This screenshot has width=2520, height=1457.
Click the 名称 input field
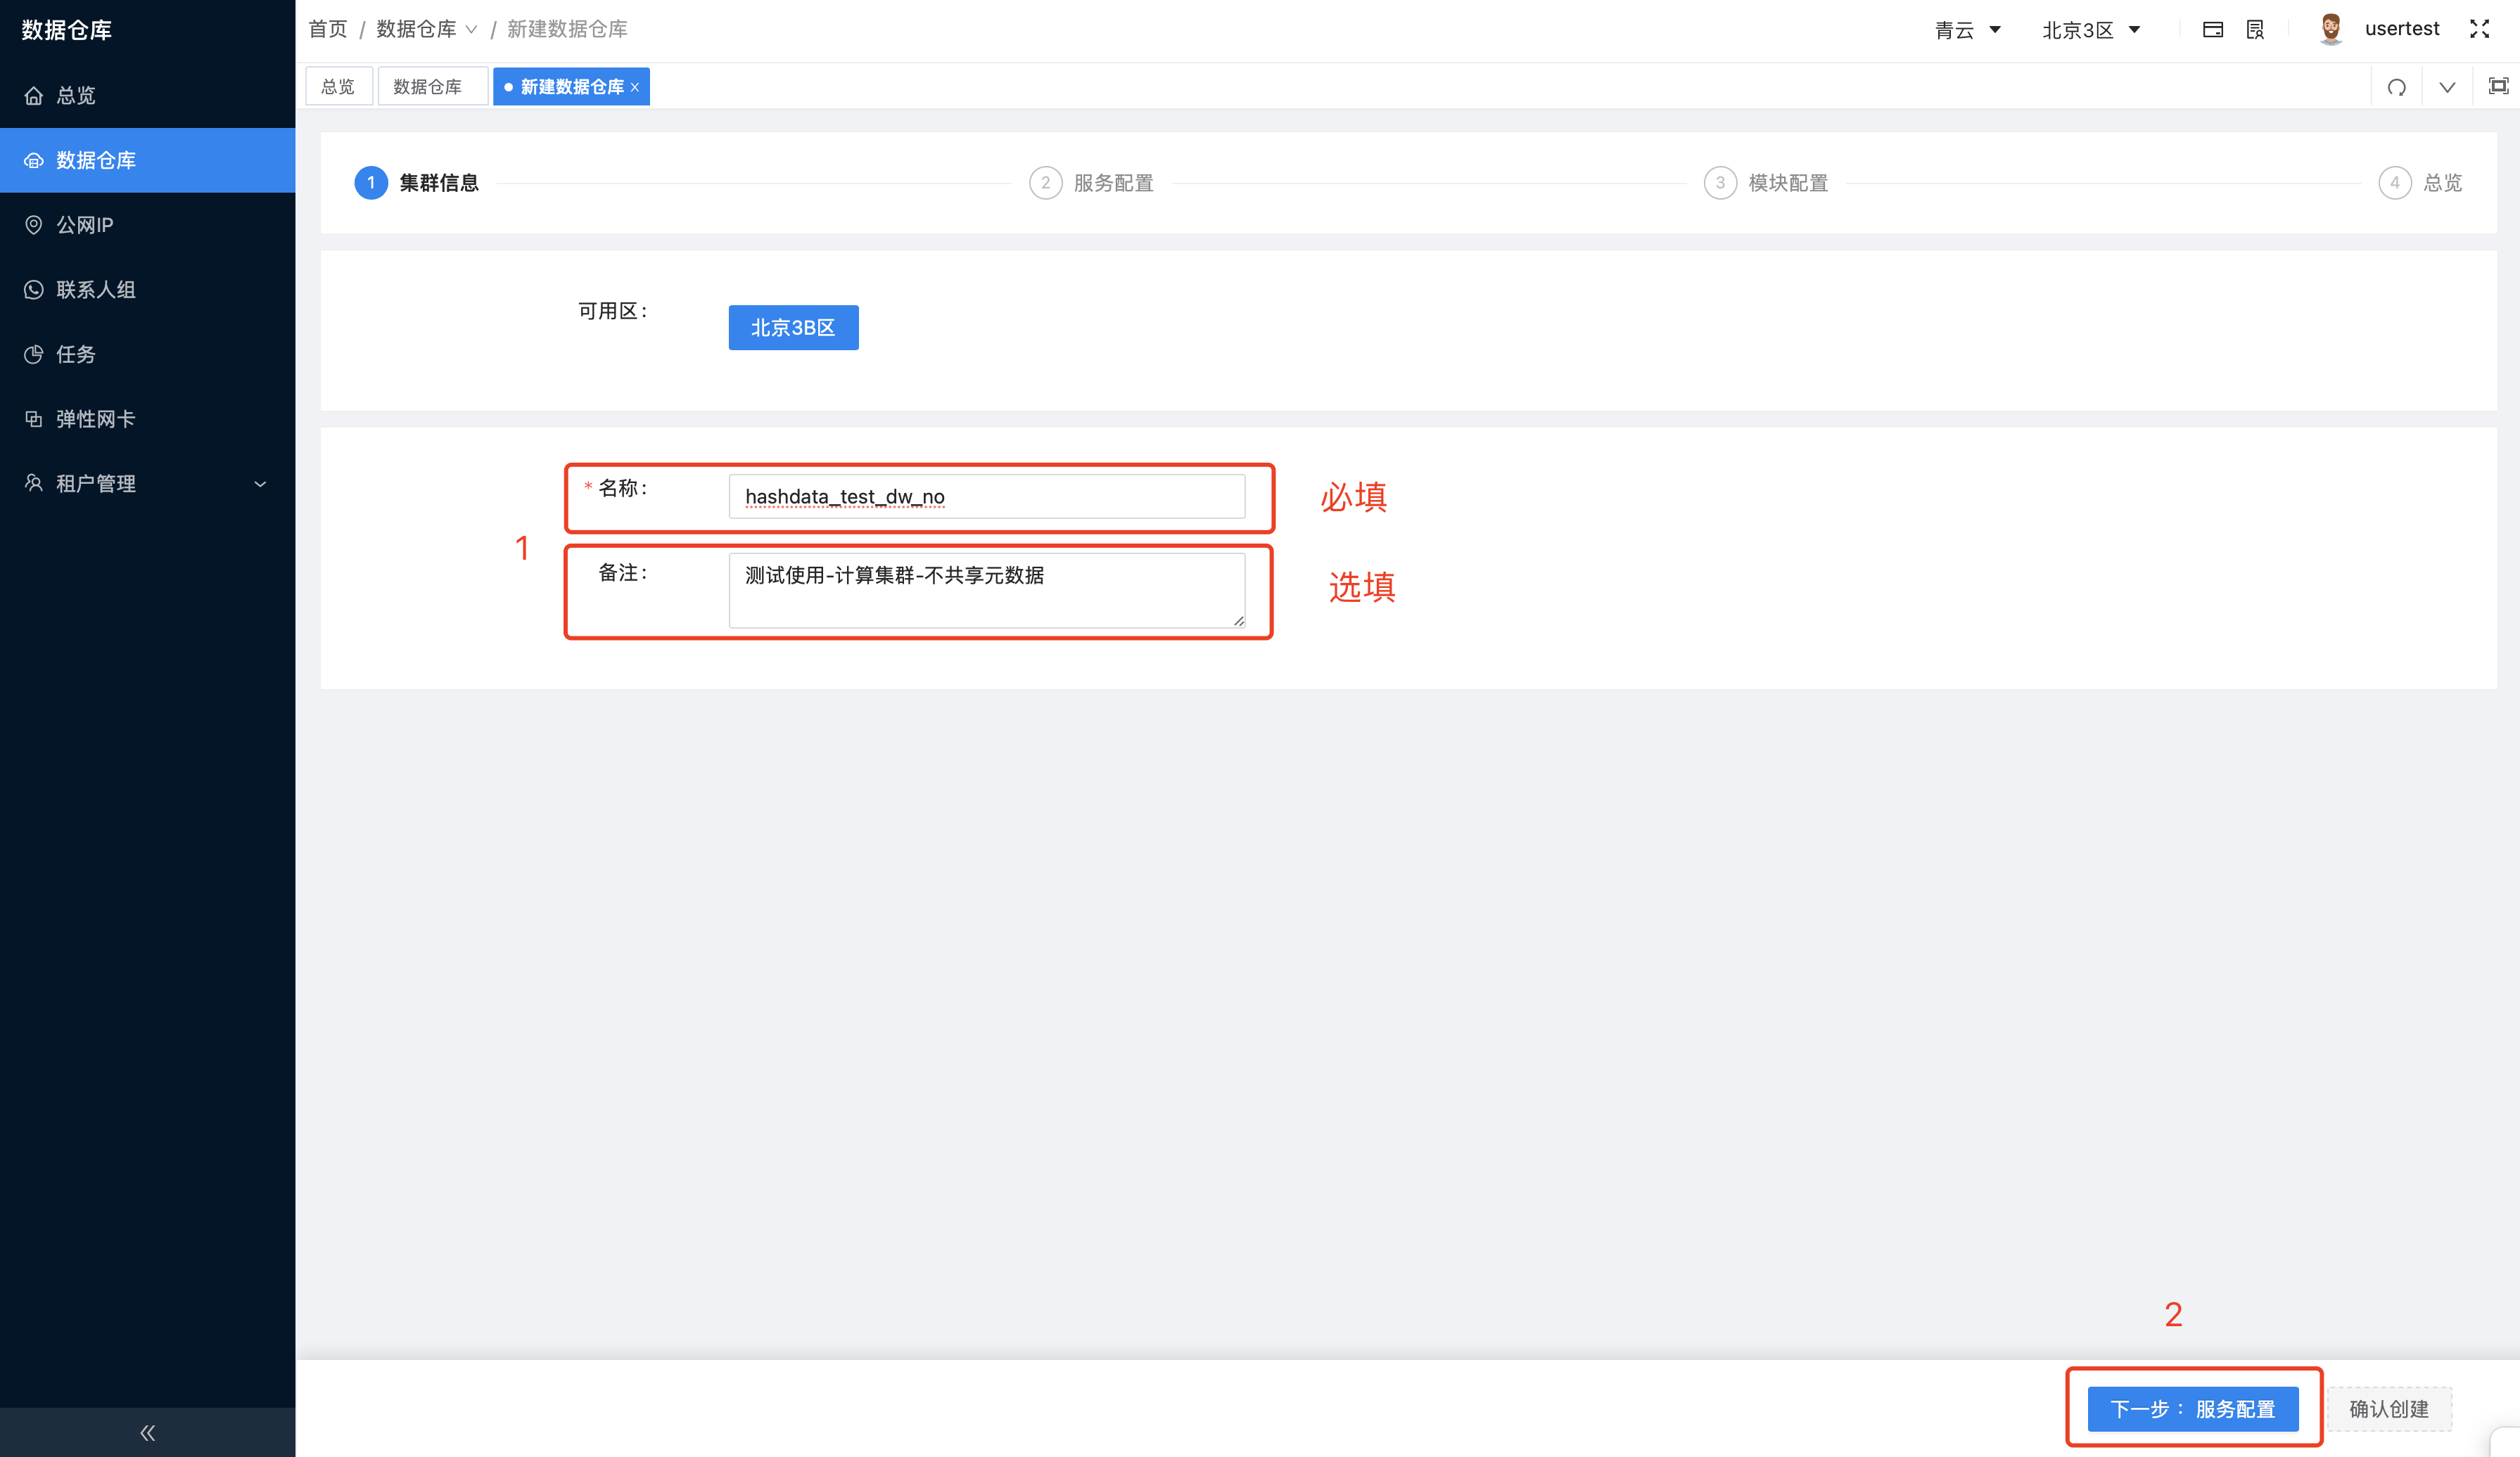pos(987,496)
